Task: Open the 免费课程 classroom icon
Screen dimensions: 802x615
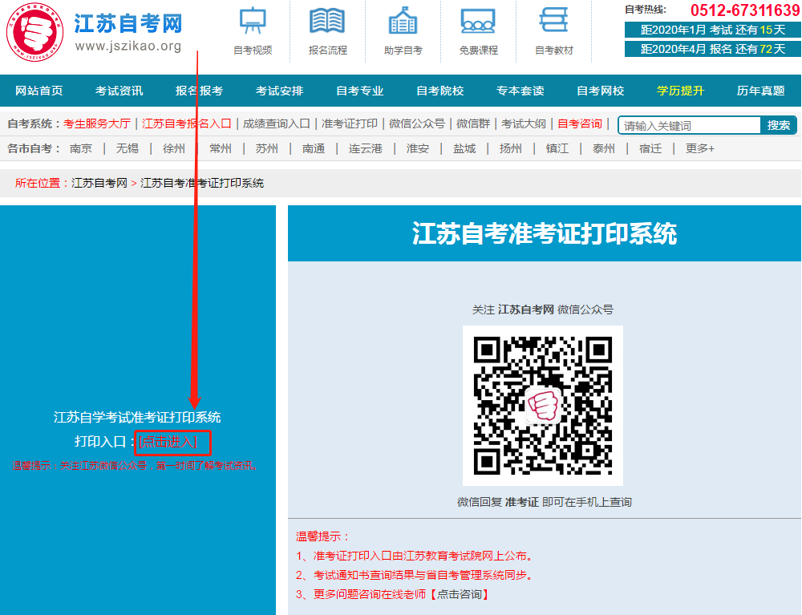Action: tap(478, 22)
